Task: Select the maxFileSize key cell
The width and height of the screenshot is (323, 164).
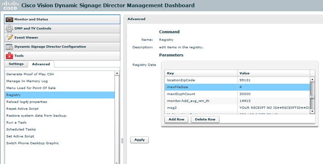Action: pos(201,87)
